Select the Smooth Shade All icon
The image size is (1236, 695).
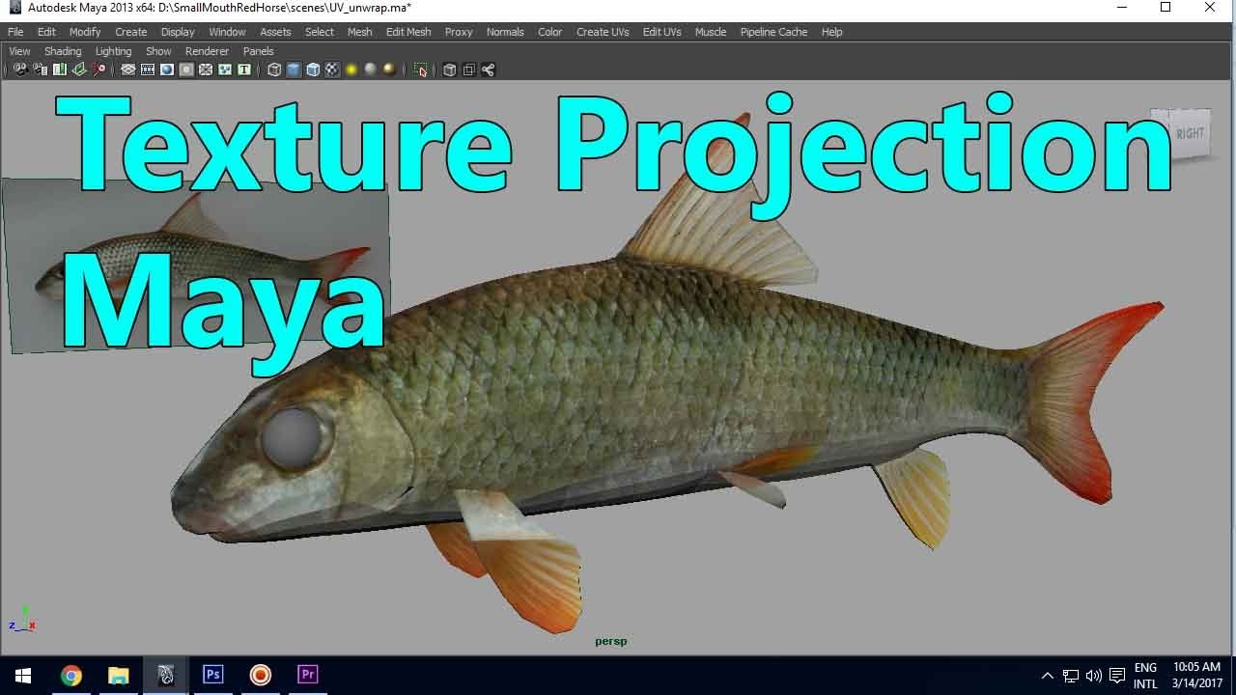click(294, 69)
